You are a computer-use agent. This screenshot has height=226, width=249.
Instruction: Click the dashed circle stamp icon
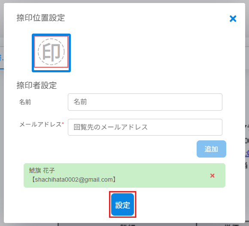pyautogui.click(x=51, y=52)
